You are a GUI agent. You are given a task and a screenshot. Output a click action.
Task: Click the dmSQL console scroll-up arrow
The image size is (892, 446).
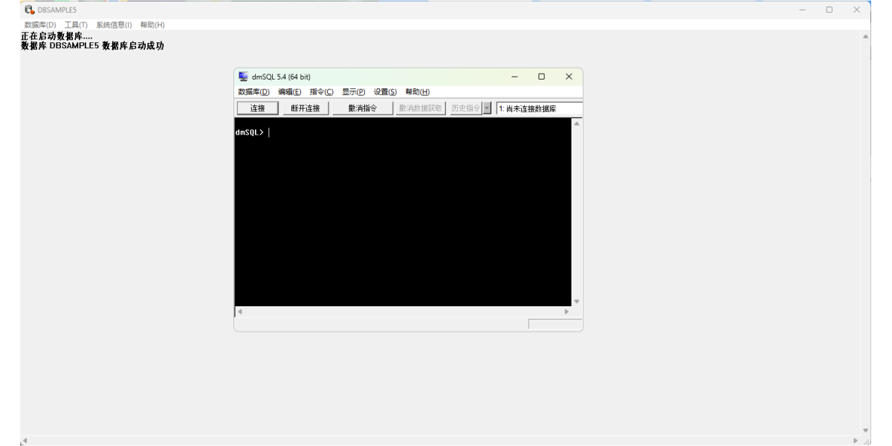[576, 123]
